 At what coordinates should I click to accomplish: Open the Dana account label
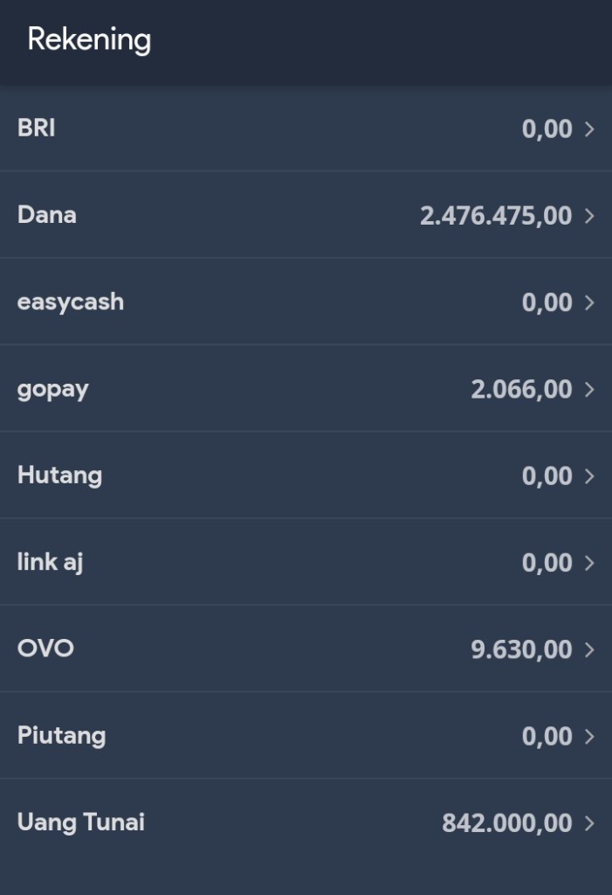tap(47, 214)
